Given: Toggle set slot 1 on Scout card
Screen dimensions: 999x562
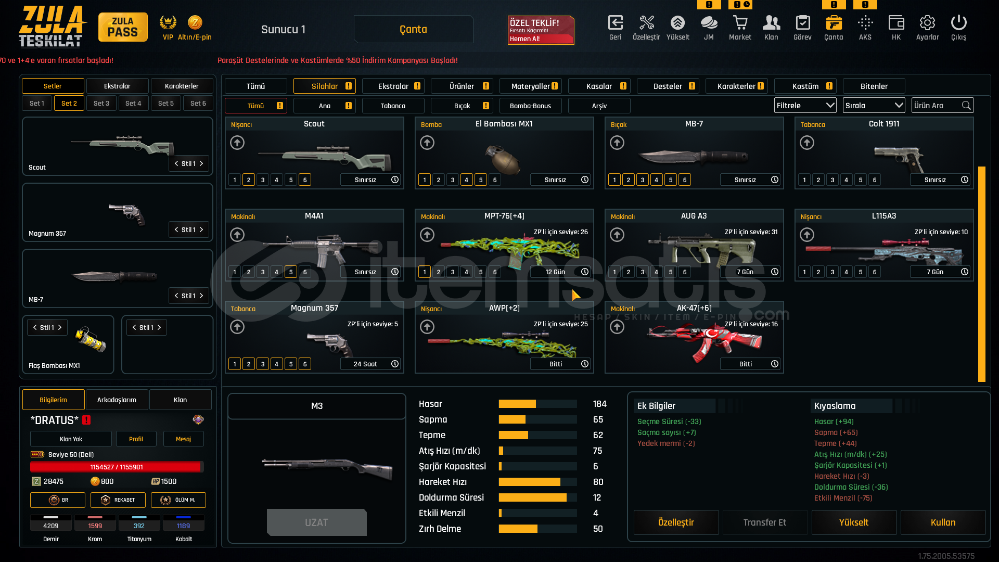Looking at the screenshot, I should click(235, 180).
